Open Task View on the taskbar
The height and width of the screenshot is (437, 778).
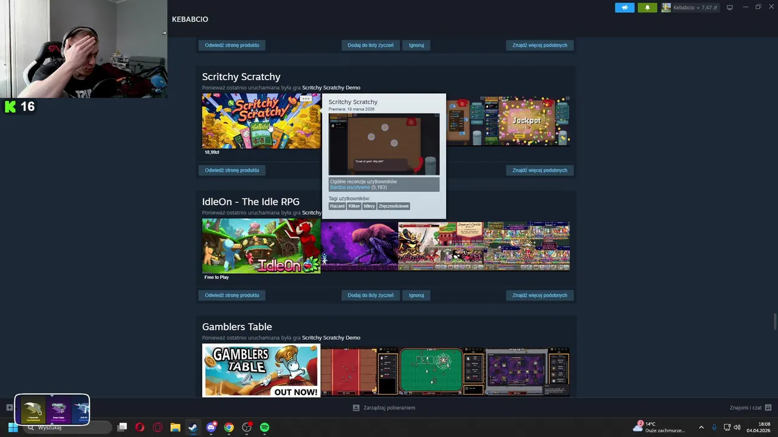122,427
